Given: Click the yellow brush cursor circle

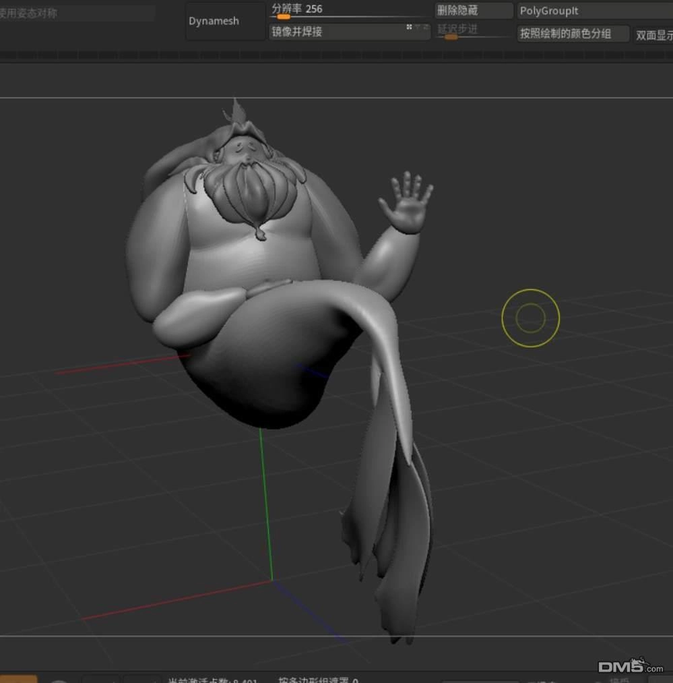Looking at the screenshot, I should click(530, 318).
